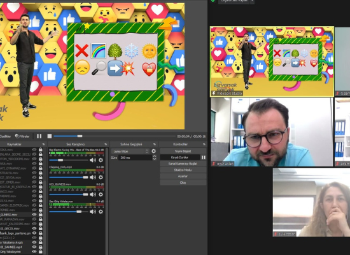350x255 pixels.
Task: Show the AYI_OYNAMAZ.mov source
Action: [x=34, y=168]
